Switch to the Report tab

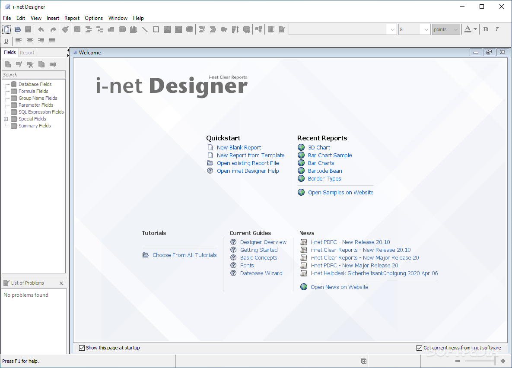[x=27, y=53]
